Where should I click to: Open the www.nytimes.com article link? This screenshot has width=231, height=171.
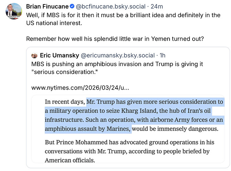click(x=80, y=88)
